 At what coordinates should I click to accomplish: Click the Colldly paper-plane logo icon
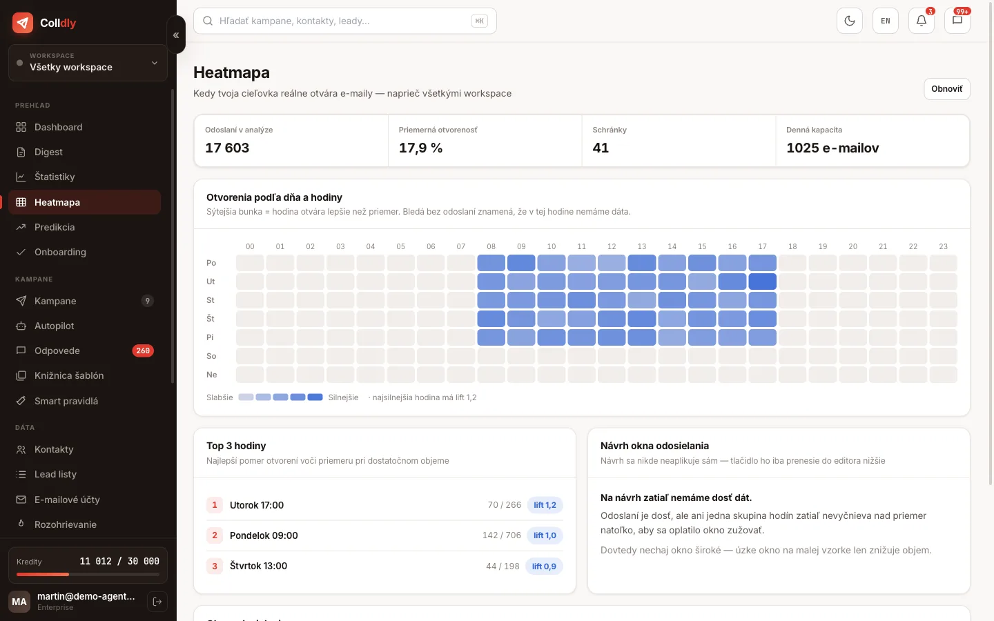click(x=23, y=23)
